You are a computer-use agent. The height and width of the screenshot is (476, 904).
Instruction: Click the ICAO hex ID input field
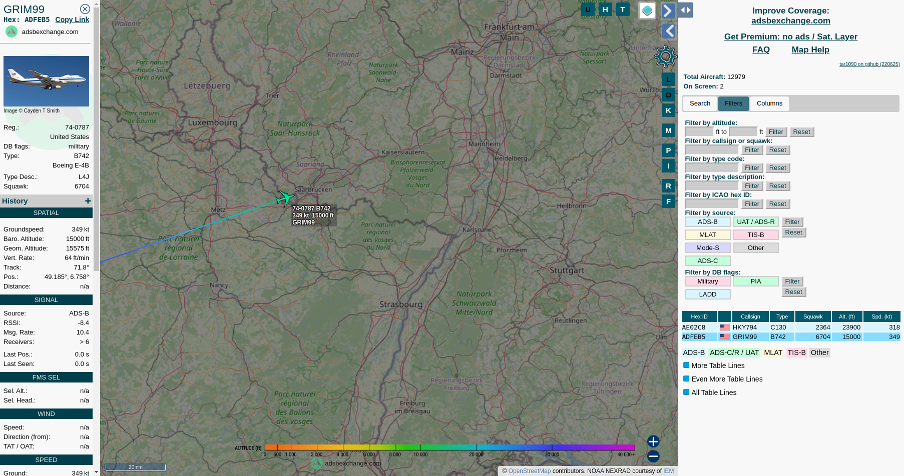click(x=712, y=204)
